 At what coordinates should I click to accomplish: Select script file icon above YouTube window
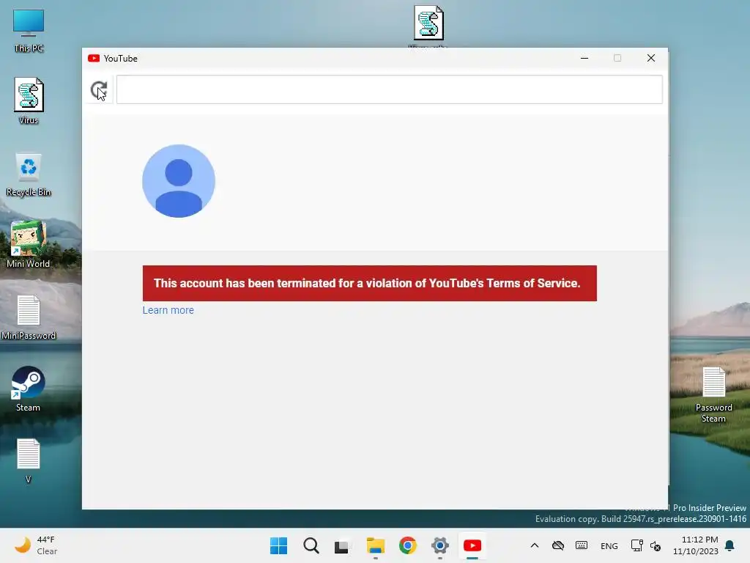point(428,23)
